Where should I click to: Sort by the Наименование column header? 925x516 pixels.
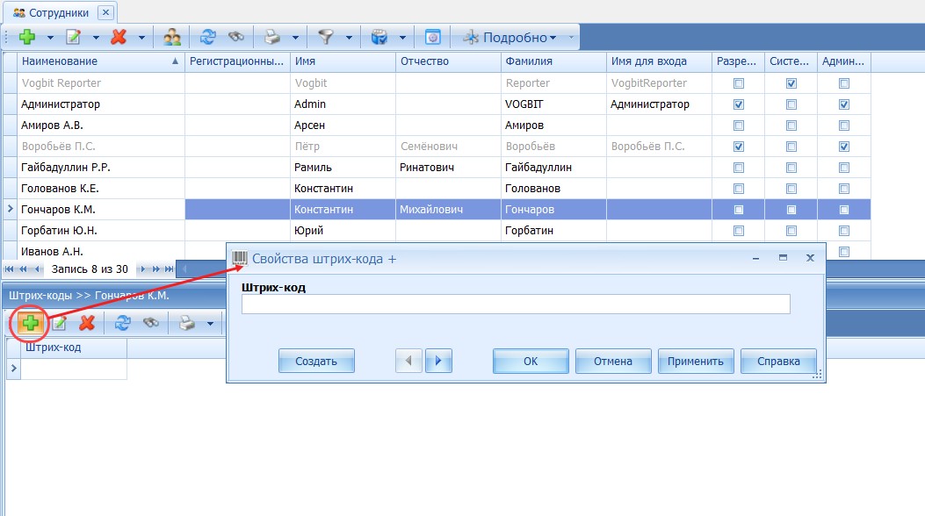click(97, 61)
